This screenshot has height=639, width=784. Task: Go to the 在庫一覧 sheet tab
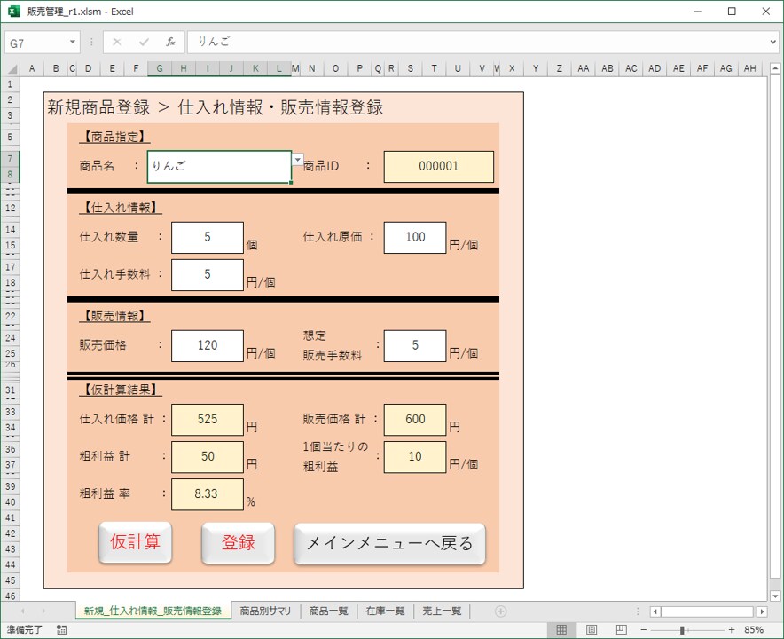click(386, 611)
